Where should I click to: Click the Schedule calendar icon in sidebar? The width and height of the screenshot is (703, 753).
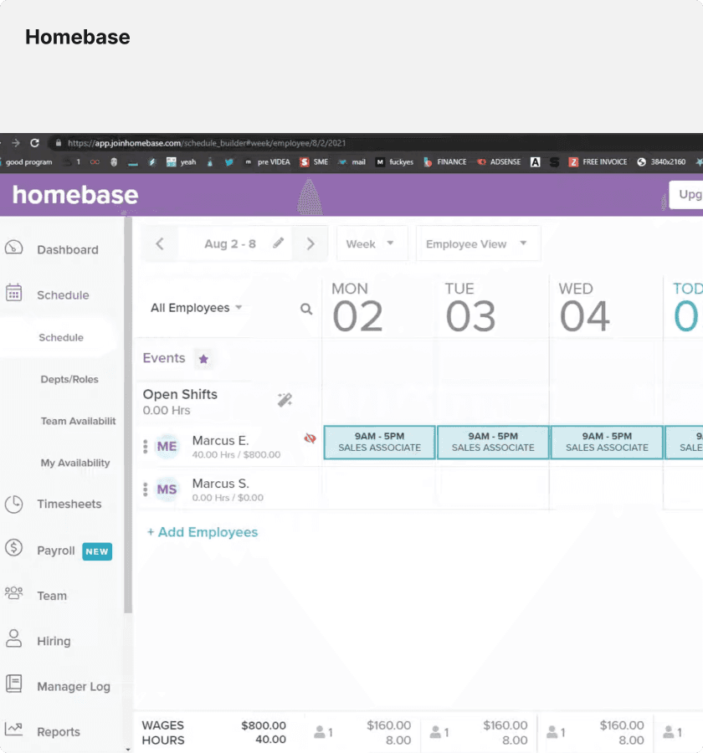pyautogui.click(x=14, y=292)
